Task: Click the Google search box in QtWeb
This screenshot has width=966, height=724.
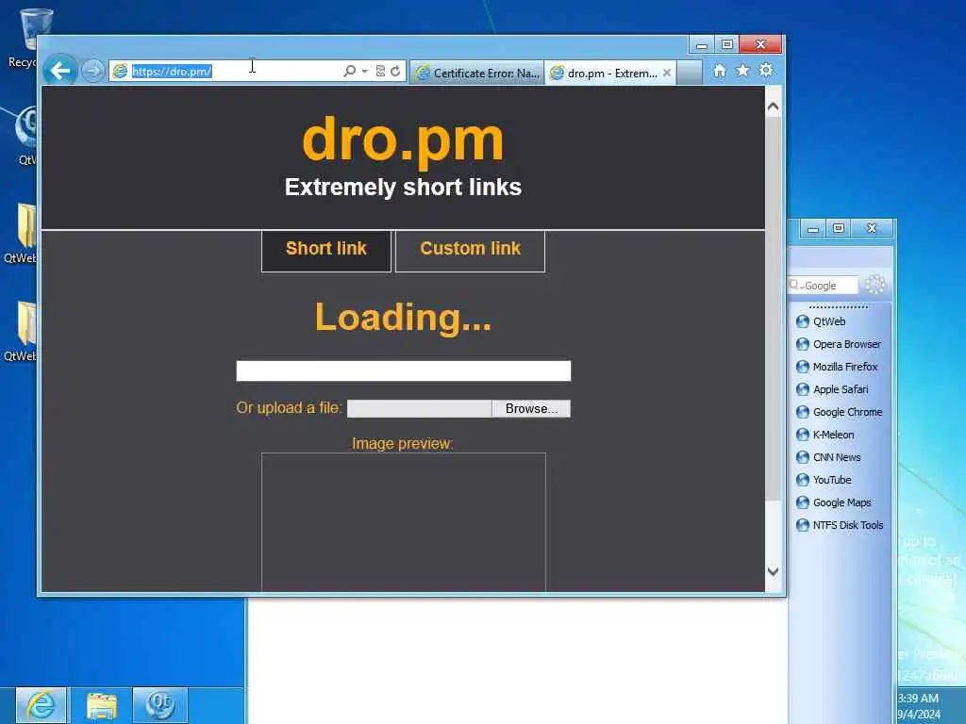Action: [x=830, y=286]
